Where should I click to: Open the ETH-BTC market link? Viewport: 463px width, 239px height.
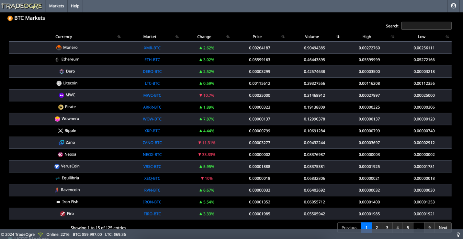click(152, 60)
